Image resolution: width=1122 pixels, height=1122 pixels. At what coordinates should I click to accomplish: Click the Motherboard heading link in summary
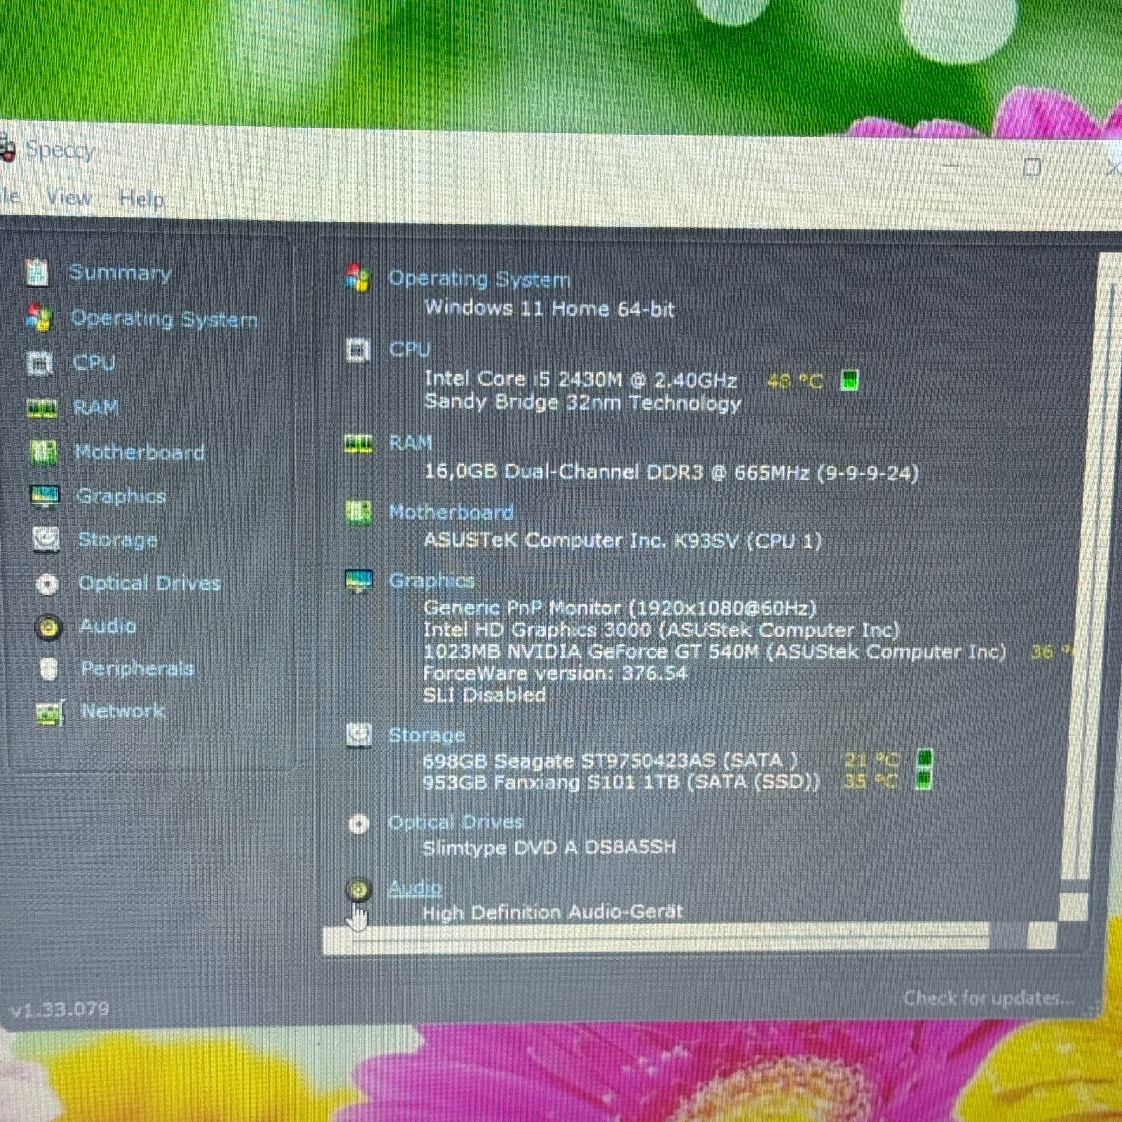point(451,513)
